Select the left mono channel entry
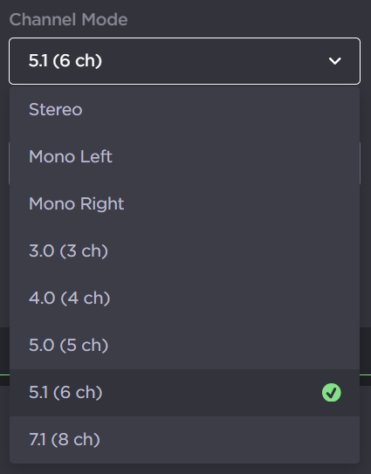Image resolution: width=371 pixels, height=474 pixels. coord(184,156)
